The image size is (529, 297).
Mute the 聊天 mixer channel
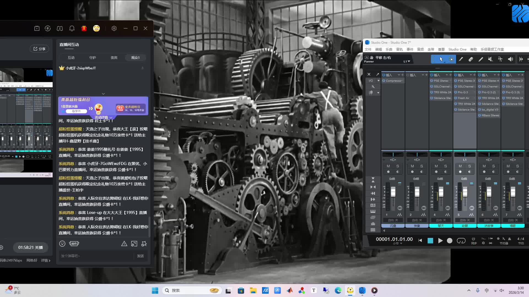[x=436, y=166]
